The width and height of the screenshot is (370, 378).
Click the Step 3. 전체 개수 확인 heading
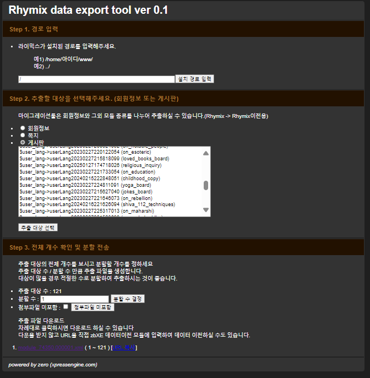click(x=59, y=247)
